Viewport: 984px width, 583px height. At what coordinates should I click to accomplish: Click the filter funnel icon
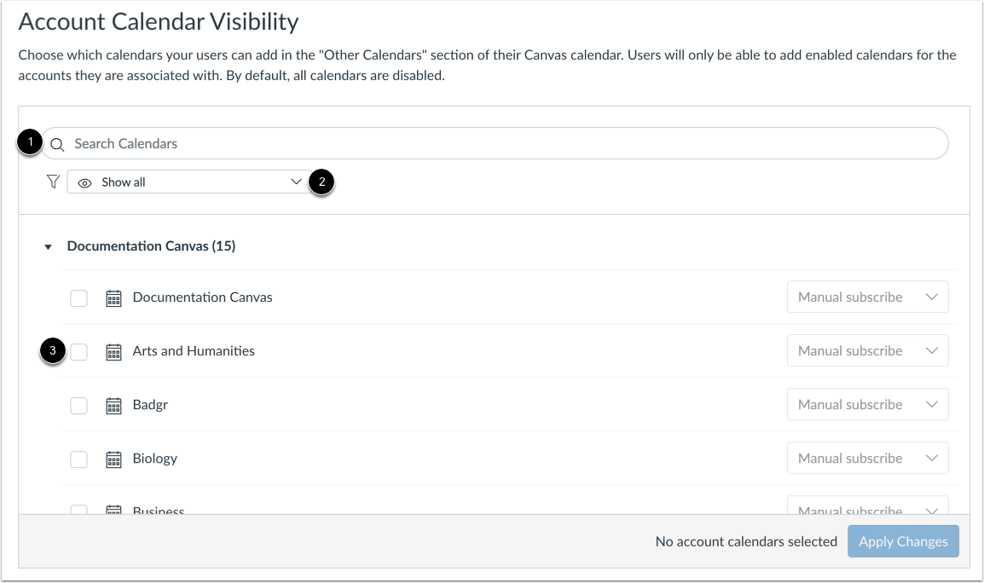(53, 182)
